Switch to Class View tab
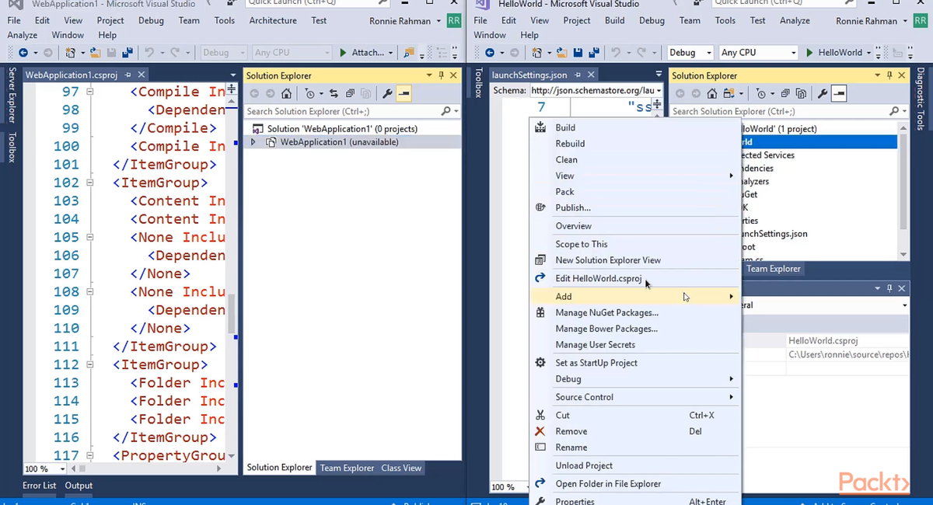The image size is (933, 505). coord(401,468)
